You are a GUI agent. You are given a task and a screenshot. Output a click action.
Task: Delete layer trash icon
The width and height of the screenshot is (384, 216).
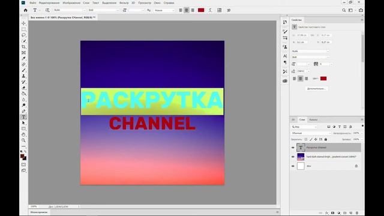tap(357, 213)
